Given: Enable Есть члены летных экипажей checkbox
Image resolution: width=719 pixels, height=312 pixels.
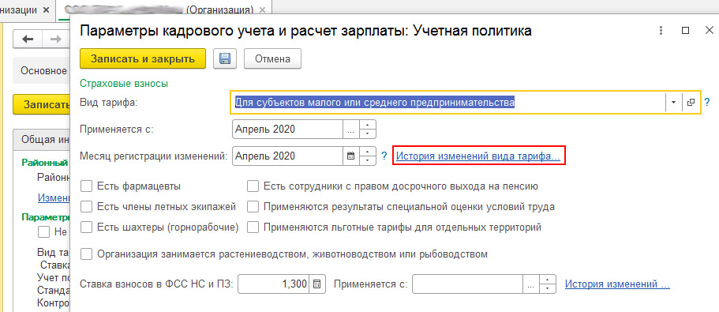Looking at the screenshot, I should click(87, 207).
